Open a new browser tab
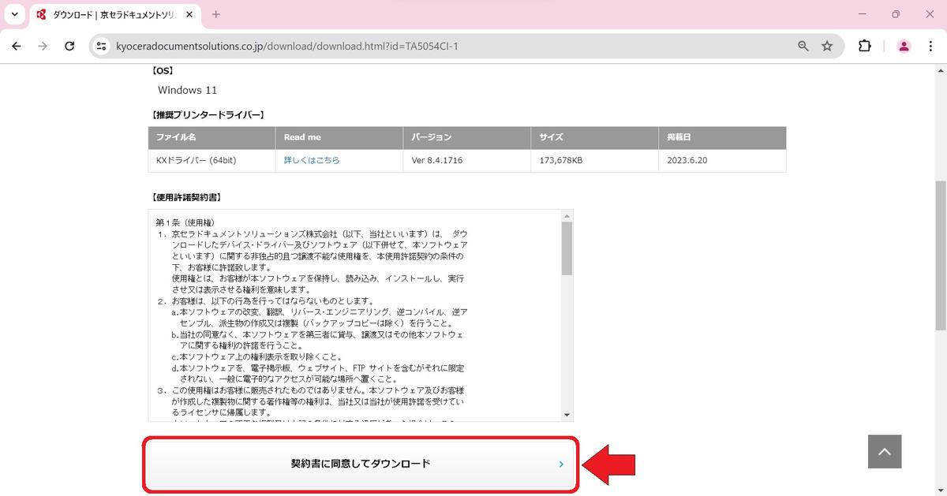 216,14
